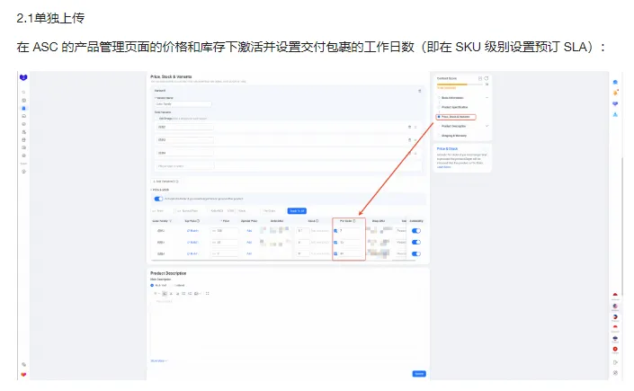
Task: Collapse the Basic Information item in navigator
Action: [487, 98]
